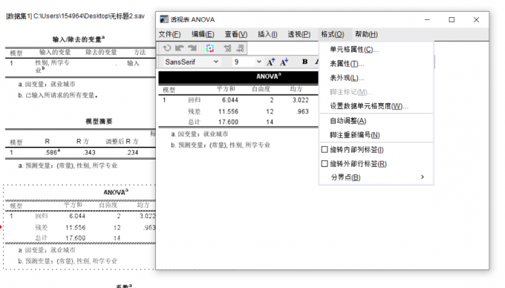This screenshot has height=288, width=505.
Task: Click the dataset file path text
Action: point(75,16)
